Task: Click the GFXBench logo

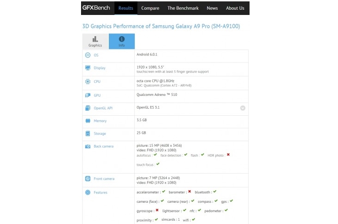Action: [x=97, y=8]
